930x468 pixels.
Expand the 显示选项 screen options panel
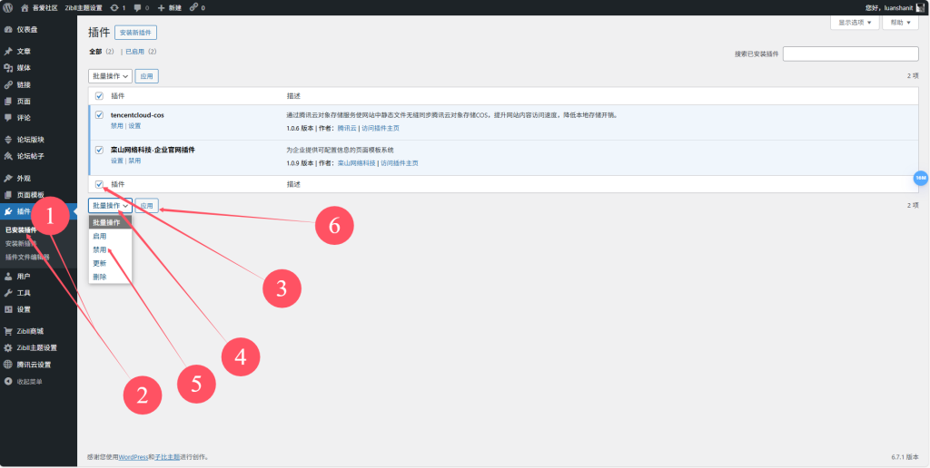pyautogui.click(x=855, y=22)
